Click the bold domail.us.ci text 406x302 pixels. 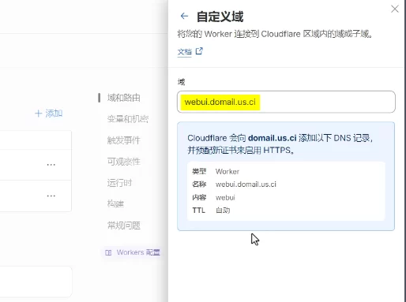[273, 138]
